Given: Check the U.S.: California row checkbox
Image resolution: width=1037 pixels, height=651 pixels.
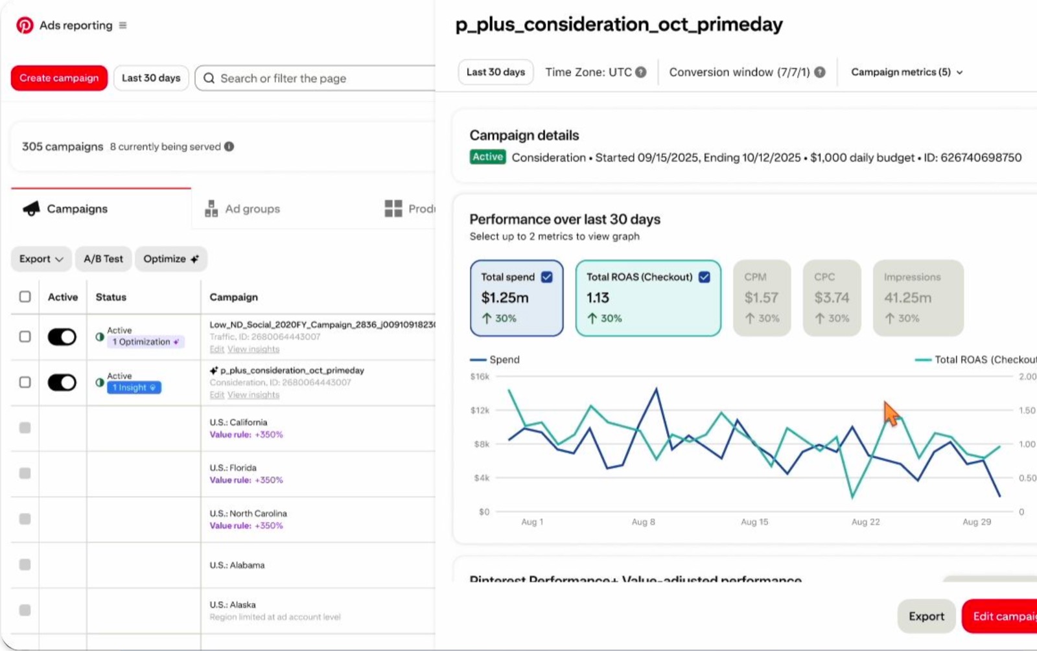Looking at the screenshot, I should pyautogui.click(x=25, y=428).
